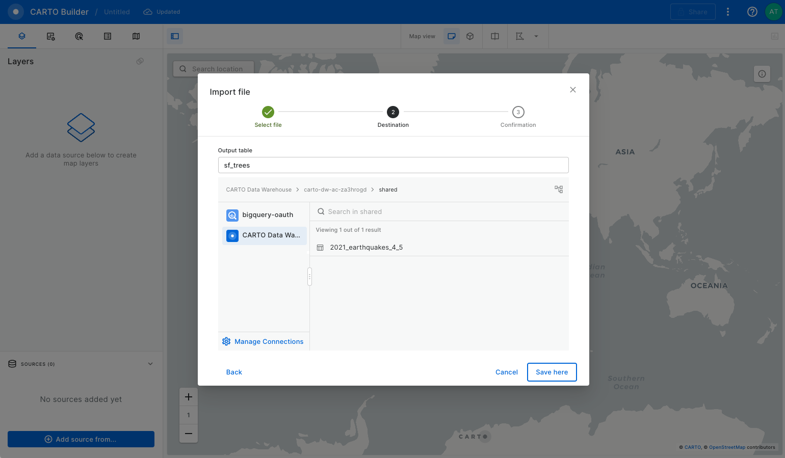Open Manage Connections settings
Viewport: 785px width, 458px height.
click(x=263, y=342)
